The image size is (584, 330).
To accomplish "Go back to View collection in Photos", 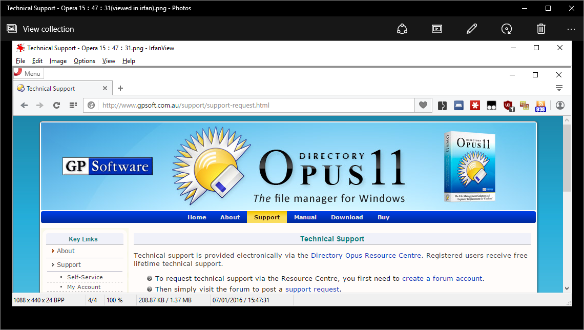I will [40, 29].
